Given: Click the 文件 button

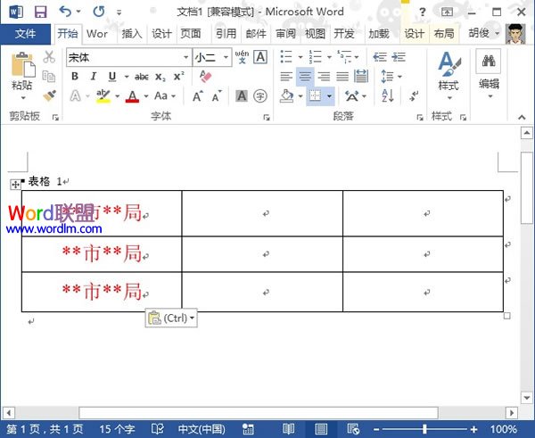Looking at the screenshot, I should click(x=26, y=34).
